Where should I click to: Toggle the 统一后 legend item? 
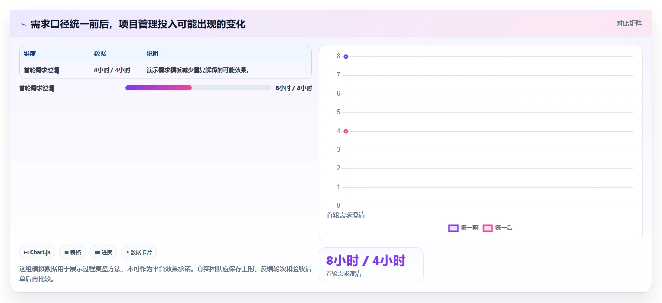click(498, 228)
